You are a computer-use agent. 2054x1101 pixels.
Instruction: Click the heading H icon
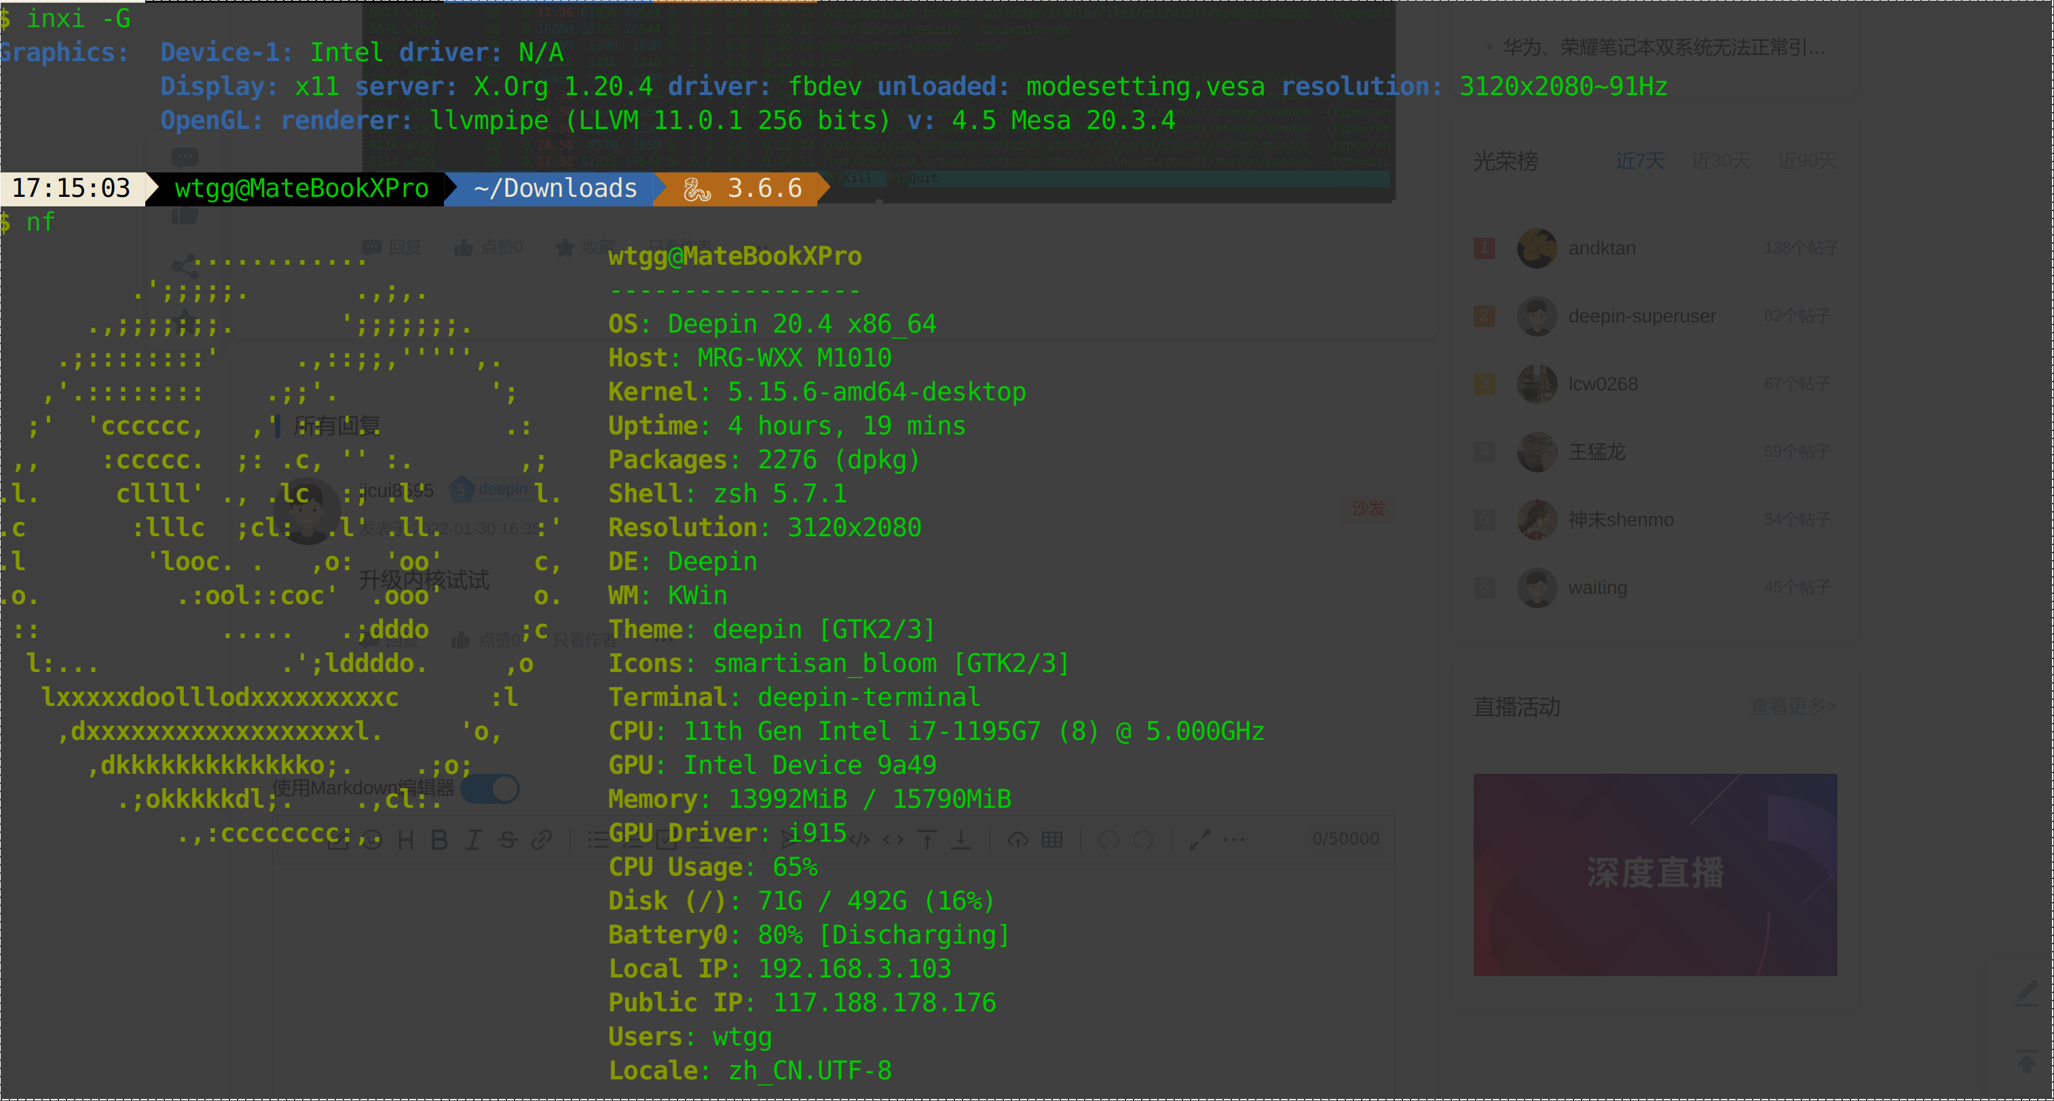(405, 840)
